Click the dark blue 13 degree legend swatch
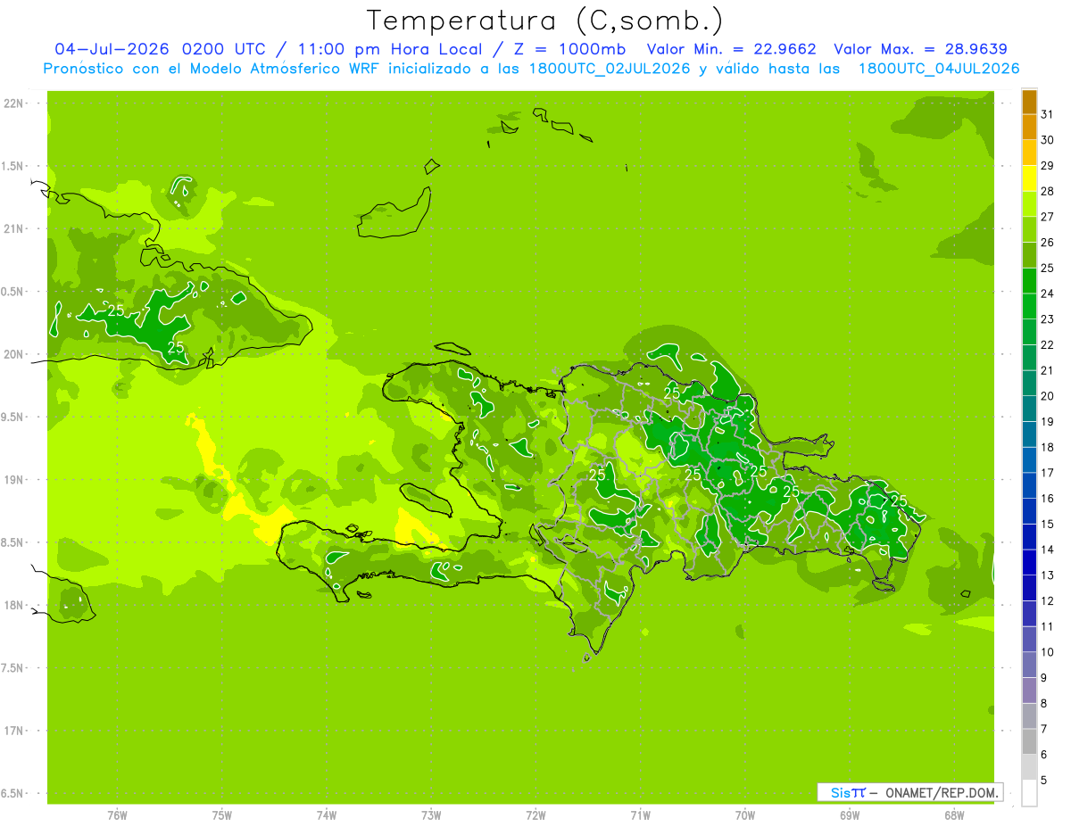Image resolution: width=1071 pixels, height=827 pixels. click(x=1029, y=563)
